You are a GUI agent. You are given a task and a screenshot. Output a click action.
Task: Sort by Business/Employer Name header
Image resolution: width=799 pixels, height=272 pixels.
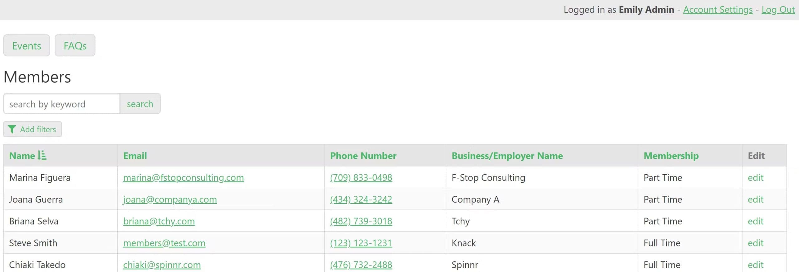pos(507,156)
